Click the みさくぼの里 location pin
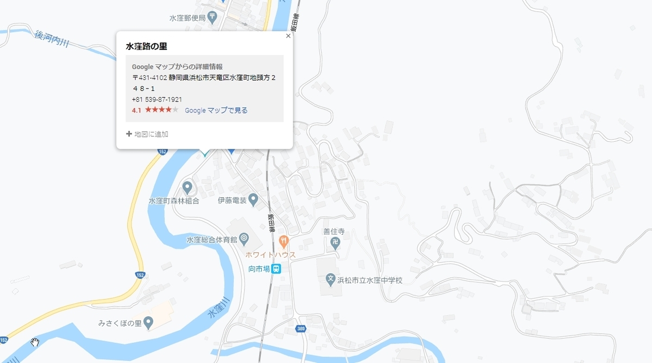Screen dimensions: 652x363 [149, 323]
